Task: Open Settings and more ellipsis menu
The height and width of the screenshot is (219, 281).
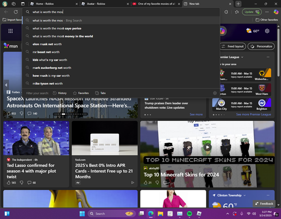Action: click(x=267, y=12)
